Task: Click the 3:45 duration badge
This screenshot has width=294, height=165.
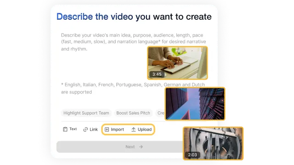Action: [x=157, y=74]
